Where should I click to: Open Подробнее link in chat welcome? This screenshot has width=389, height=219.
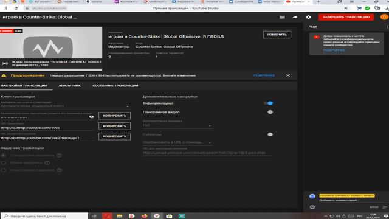click(x=334, y=50)
